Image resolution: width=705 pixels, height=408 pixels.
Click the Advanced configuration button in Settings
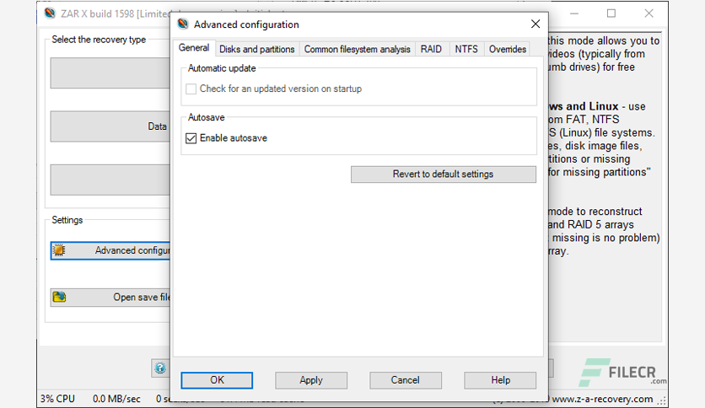click(x=110, y=250)
